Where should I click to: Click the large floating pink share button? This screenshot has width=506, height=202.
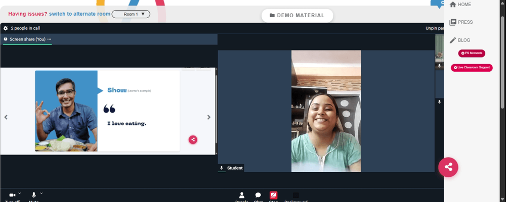coord(448,167)
